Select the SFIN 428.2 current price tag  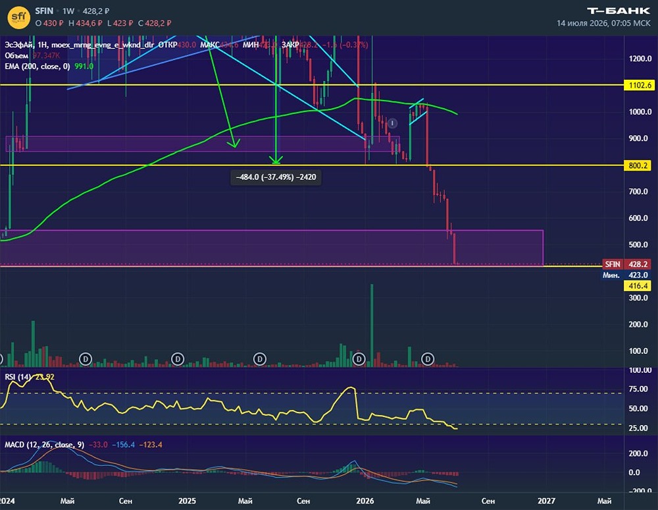tap(626, 264)
